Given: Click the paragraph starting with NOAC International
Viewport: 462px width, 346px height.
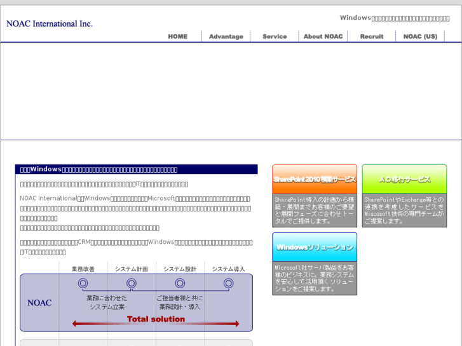Looking at the screenshot, I should pos(136,213).
